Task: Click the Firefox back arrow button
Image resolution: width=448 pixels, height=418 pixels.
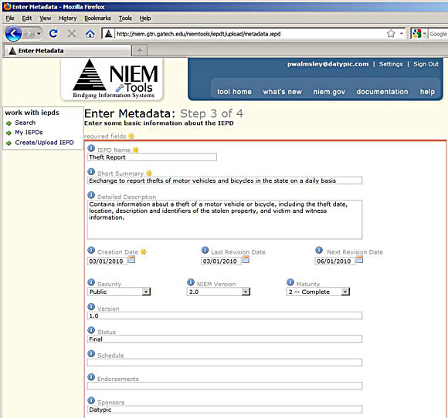Action: tap(13, 34)
